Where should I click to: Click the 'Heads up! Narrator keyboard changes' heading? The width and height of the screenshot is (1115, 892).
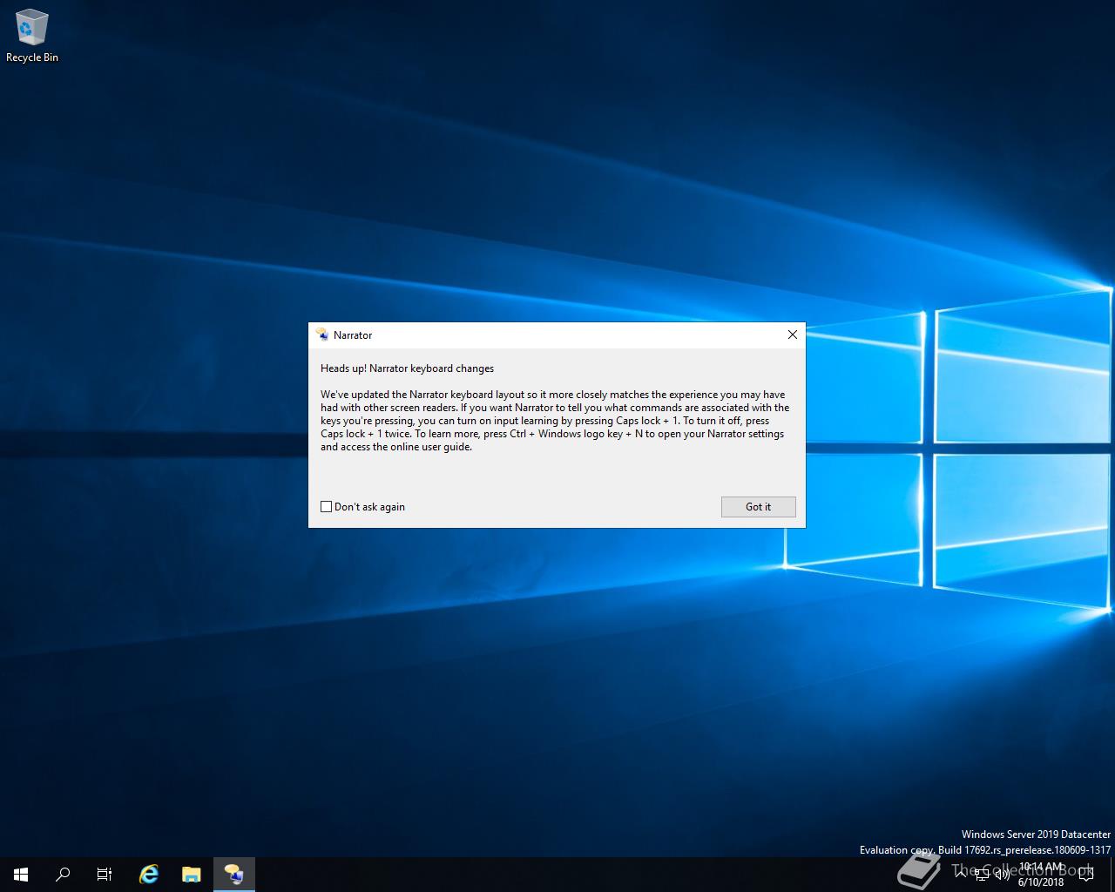[x=407, y=368]
